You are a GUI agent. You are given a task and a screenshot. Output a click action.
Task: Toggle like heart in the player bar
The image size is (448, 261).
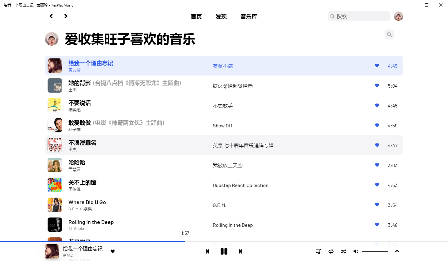point(113,251)
